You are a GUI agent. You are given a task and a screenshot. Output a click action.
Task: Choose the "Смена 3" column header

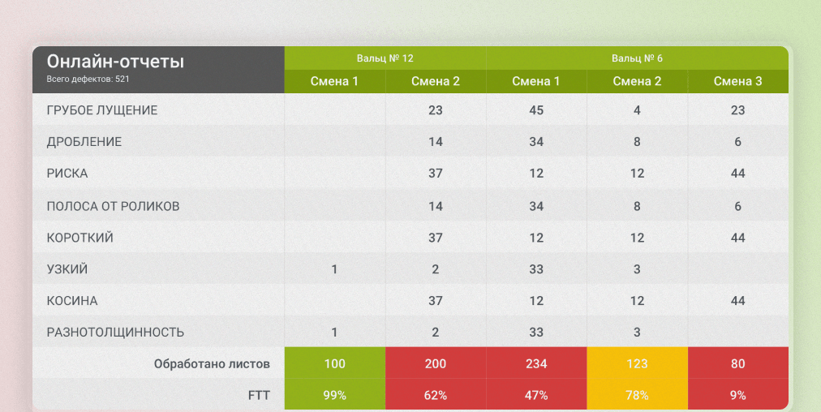737,81
